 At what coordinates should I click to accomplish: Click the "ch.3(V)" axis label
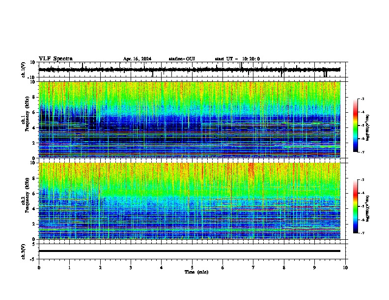(x=24, y=251)
